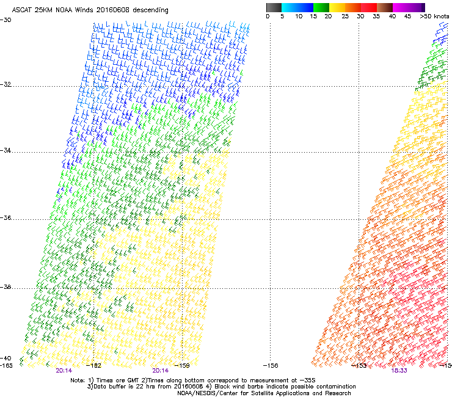Click the 20:14 time label near -159
Viewport: 452px width, 397px height.
click(161, 371)
